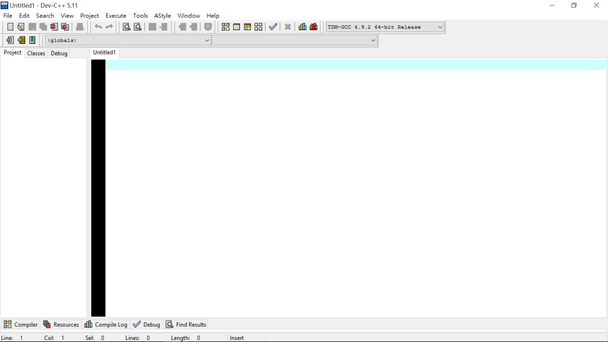Click the Run window icon
The width and height of the screenshot is (608, 342).
pyautogui.click(x=237, y=27)
